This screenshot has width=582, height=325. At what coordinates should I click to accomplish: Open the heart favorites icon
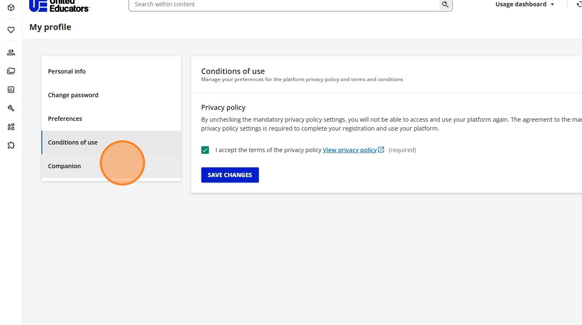pyautogui.click(x=11, y=30)
